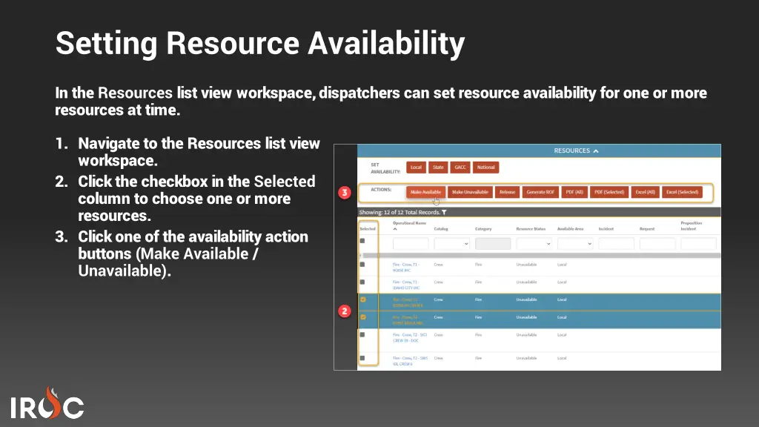
Task: Open the first highlighted Fire - Crew, T2 link
Action: pyautogui.click(x=408, y=302)
